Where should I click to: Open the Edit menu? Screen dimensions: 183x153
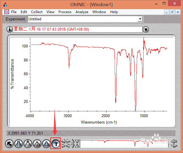point(24,12)
